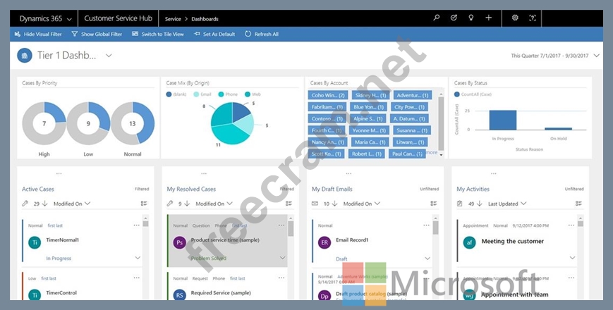613x310 pixels.
Task: Switch to Tile View
Action: pyautogui.click(x=158, y=34)
